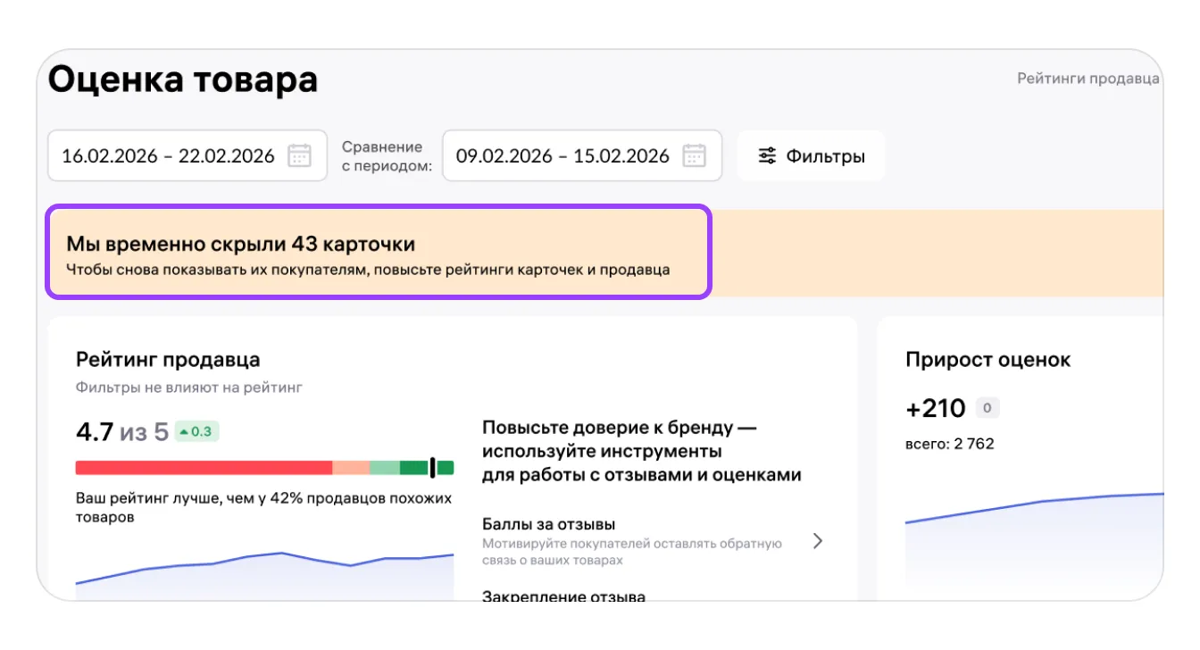
Task: Click the calendar icon in the 16.02.2026 date field
Action: (x=299, y=156)
